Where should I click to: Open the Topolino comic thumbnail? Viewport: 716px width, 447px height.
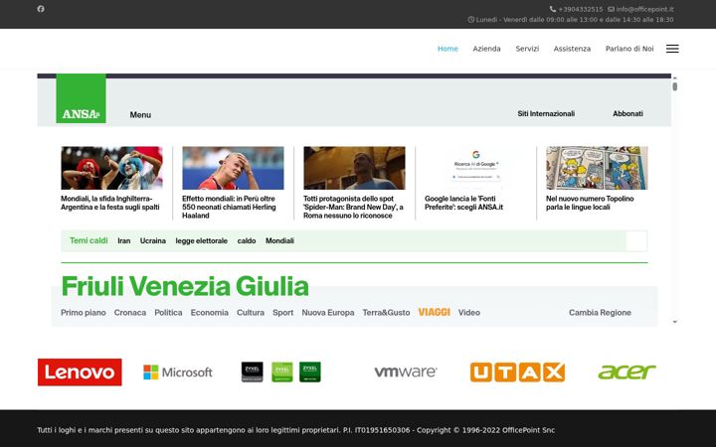[x=597, y=168]
